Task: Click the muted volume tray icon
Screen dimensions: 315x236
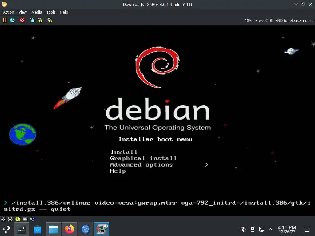Action: click(243, 229)
